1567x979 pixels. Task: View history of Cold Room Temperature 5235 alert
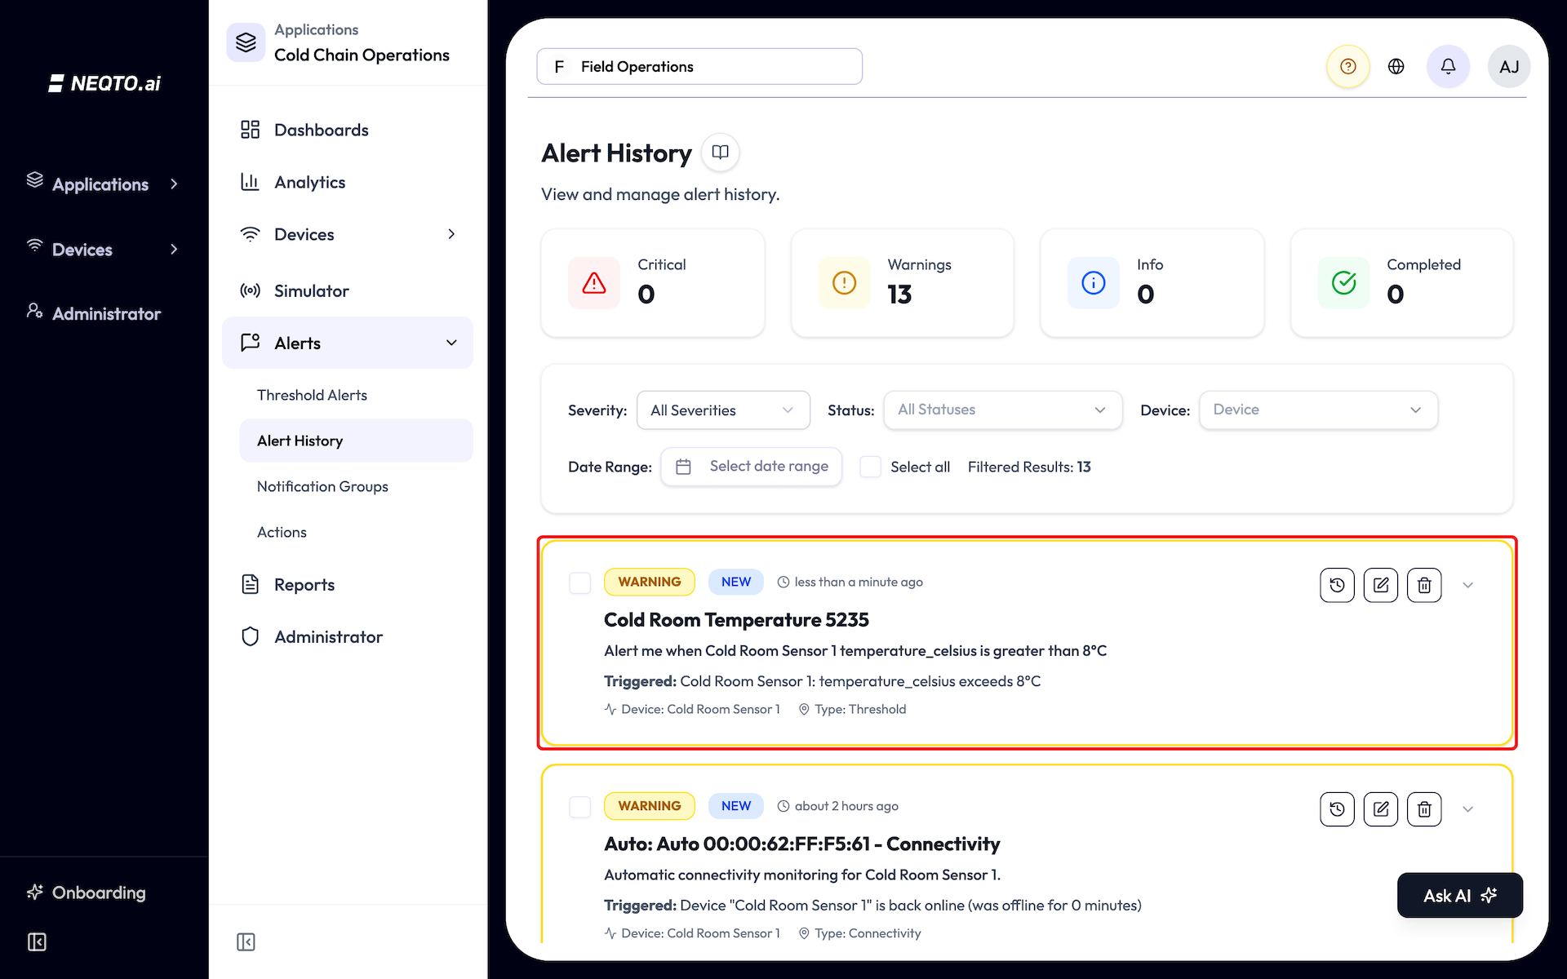point(1337,585)
